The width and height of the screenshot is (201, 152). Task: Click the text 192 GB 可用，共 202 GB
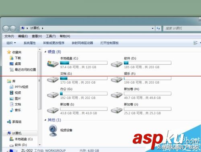click(78, 98)
